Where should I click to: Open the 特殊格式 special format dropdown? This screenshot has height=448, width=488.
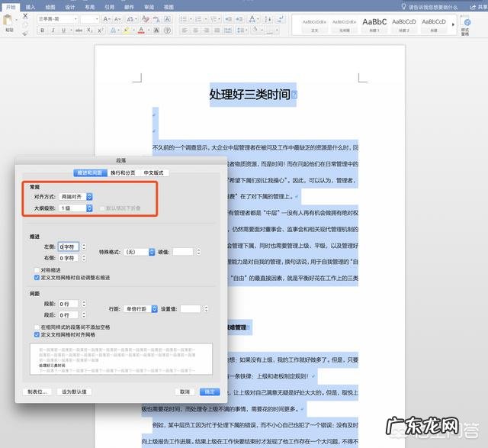[x=140, y=252]
